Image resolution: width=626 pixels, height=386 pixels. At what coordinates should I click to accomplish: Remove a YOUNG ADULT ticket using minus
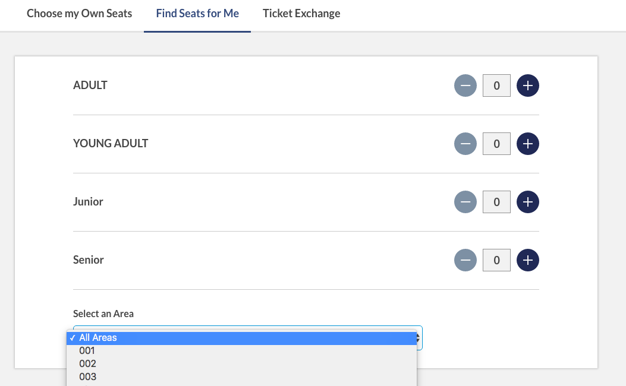[465, 144]
